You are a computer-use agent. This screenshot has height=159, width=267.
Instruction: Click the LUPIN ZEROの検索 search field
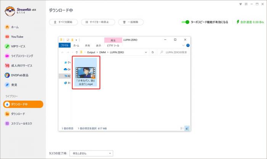click(173, 52)
